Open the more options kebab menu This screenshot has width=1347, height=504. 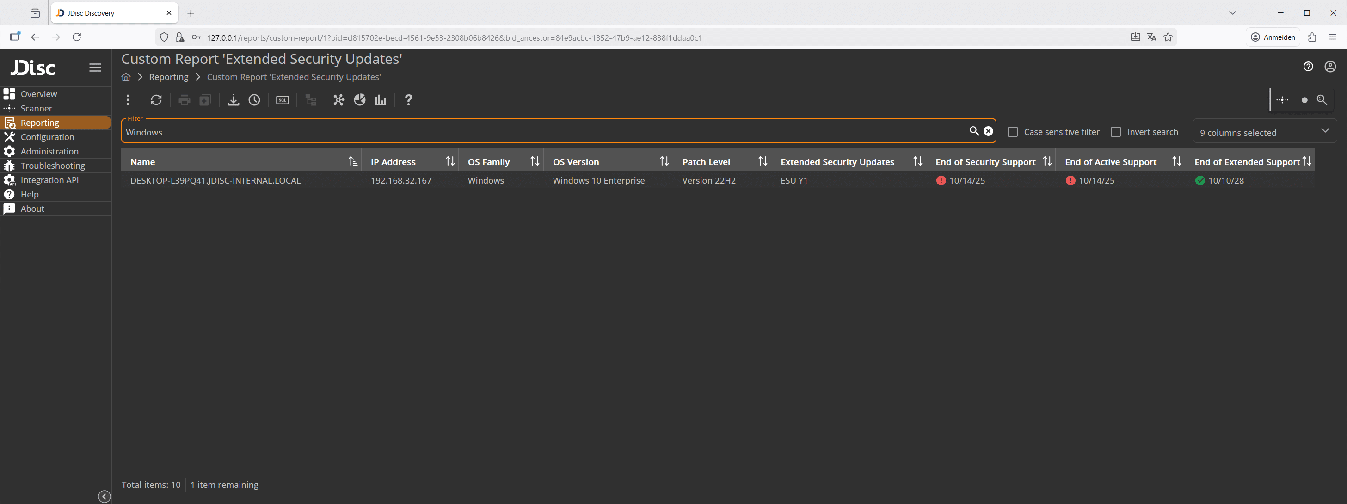128,100
